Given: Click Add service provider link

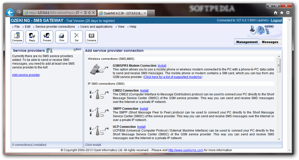Looking at the screenshot, I should [x=26, y=75].
